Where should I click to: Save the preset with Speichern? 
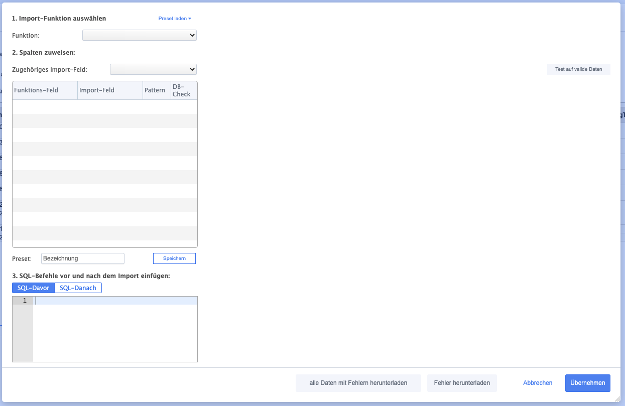[x=174, y=258]
